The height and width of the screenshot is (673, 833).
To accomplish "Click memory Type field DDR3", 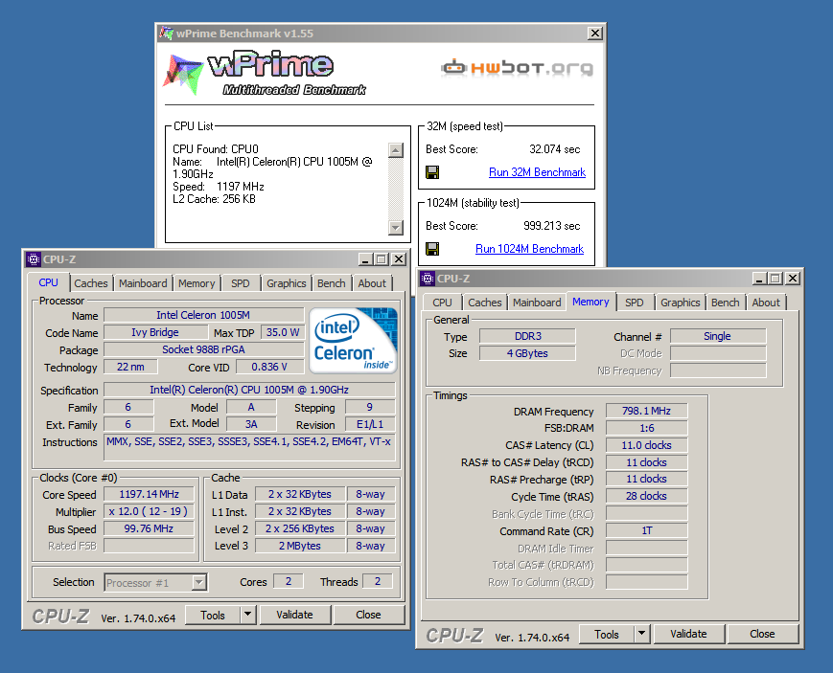I will click(x=527, y=336).
